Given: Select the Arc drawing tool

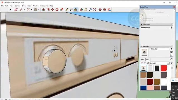Looking at the screenshot, I should (x=28, y=10).
